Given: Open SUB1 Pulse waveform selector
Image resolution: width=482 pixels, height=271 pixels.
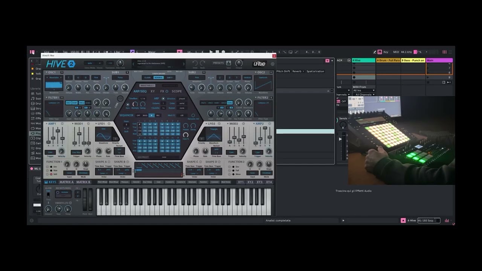Looking at the screenshot, I should (120, 78).
